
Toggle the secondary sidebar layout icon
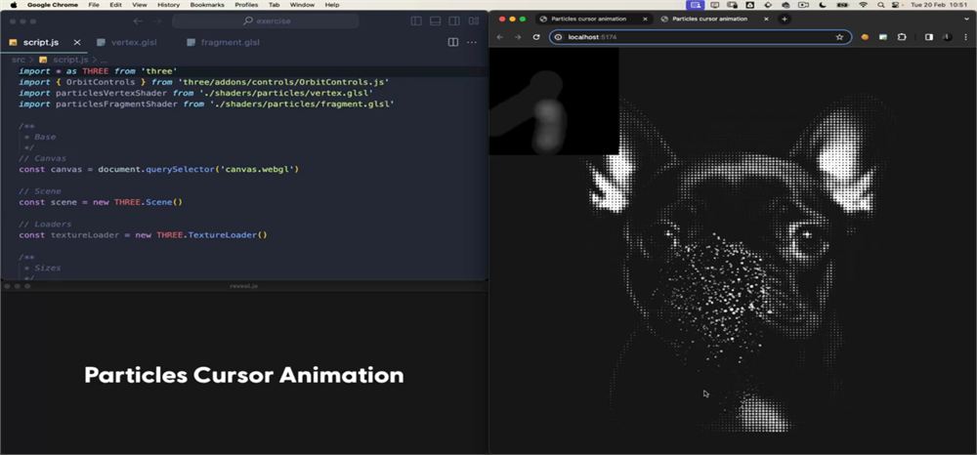454,21
